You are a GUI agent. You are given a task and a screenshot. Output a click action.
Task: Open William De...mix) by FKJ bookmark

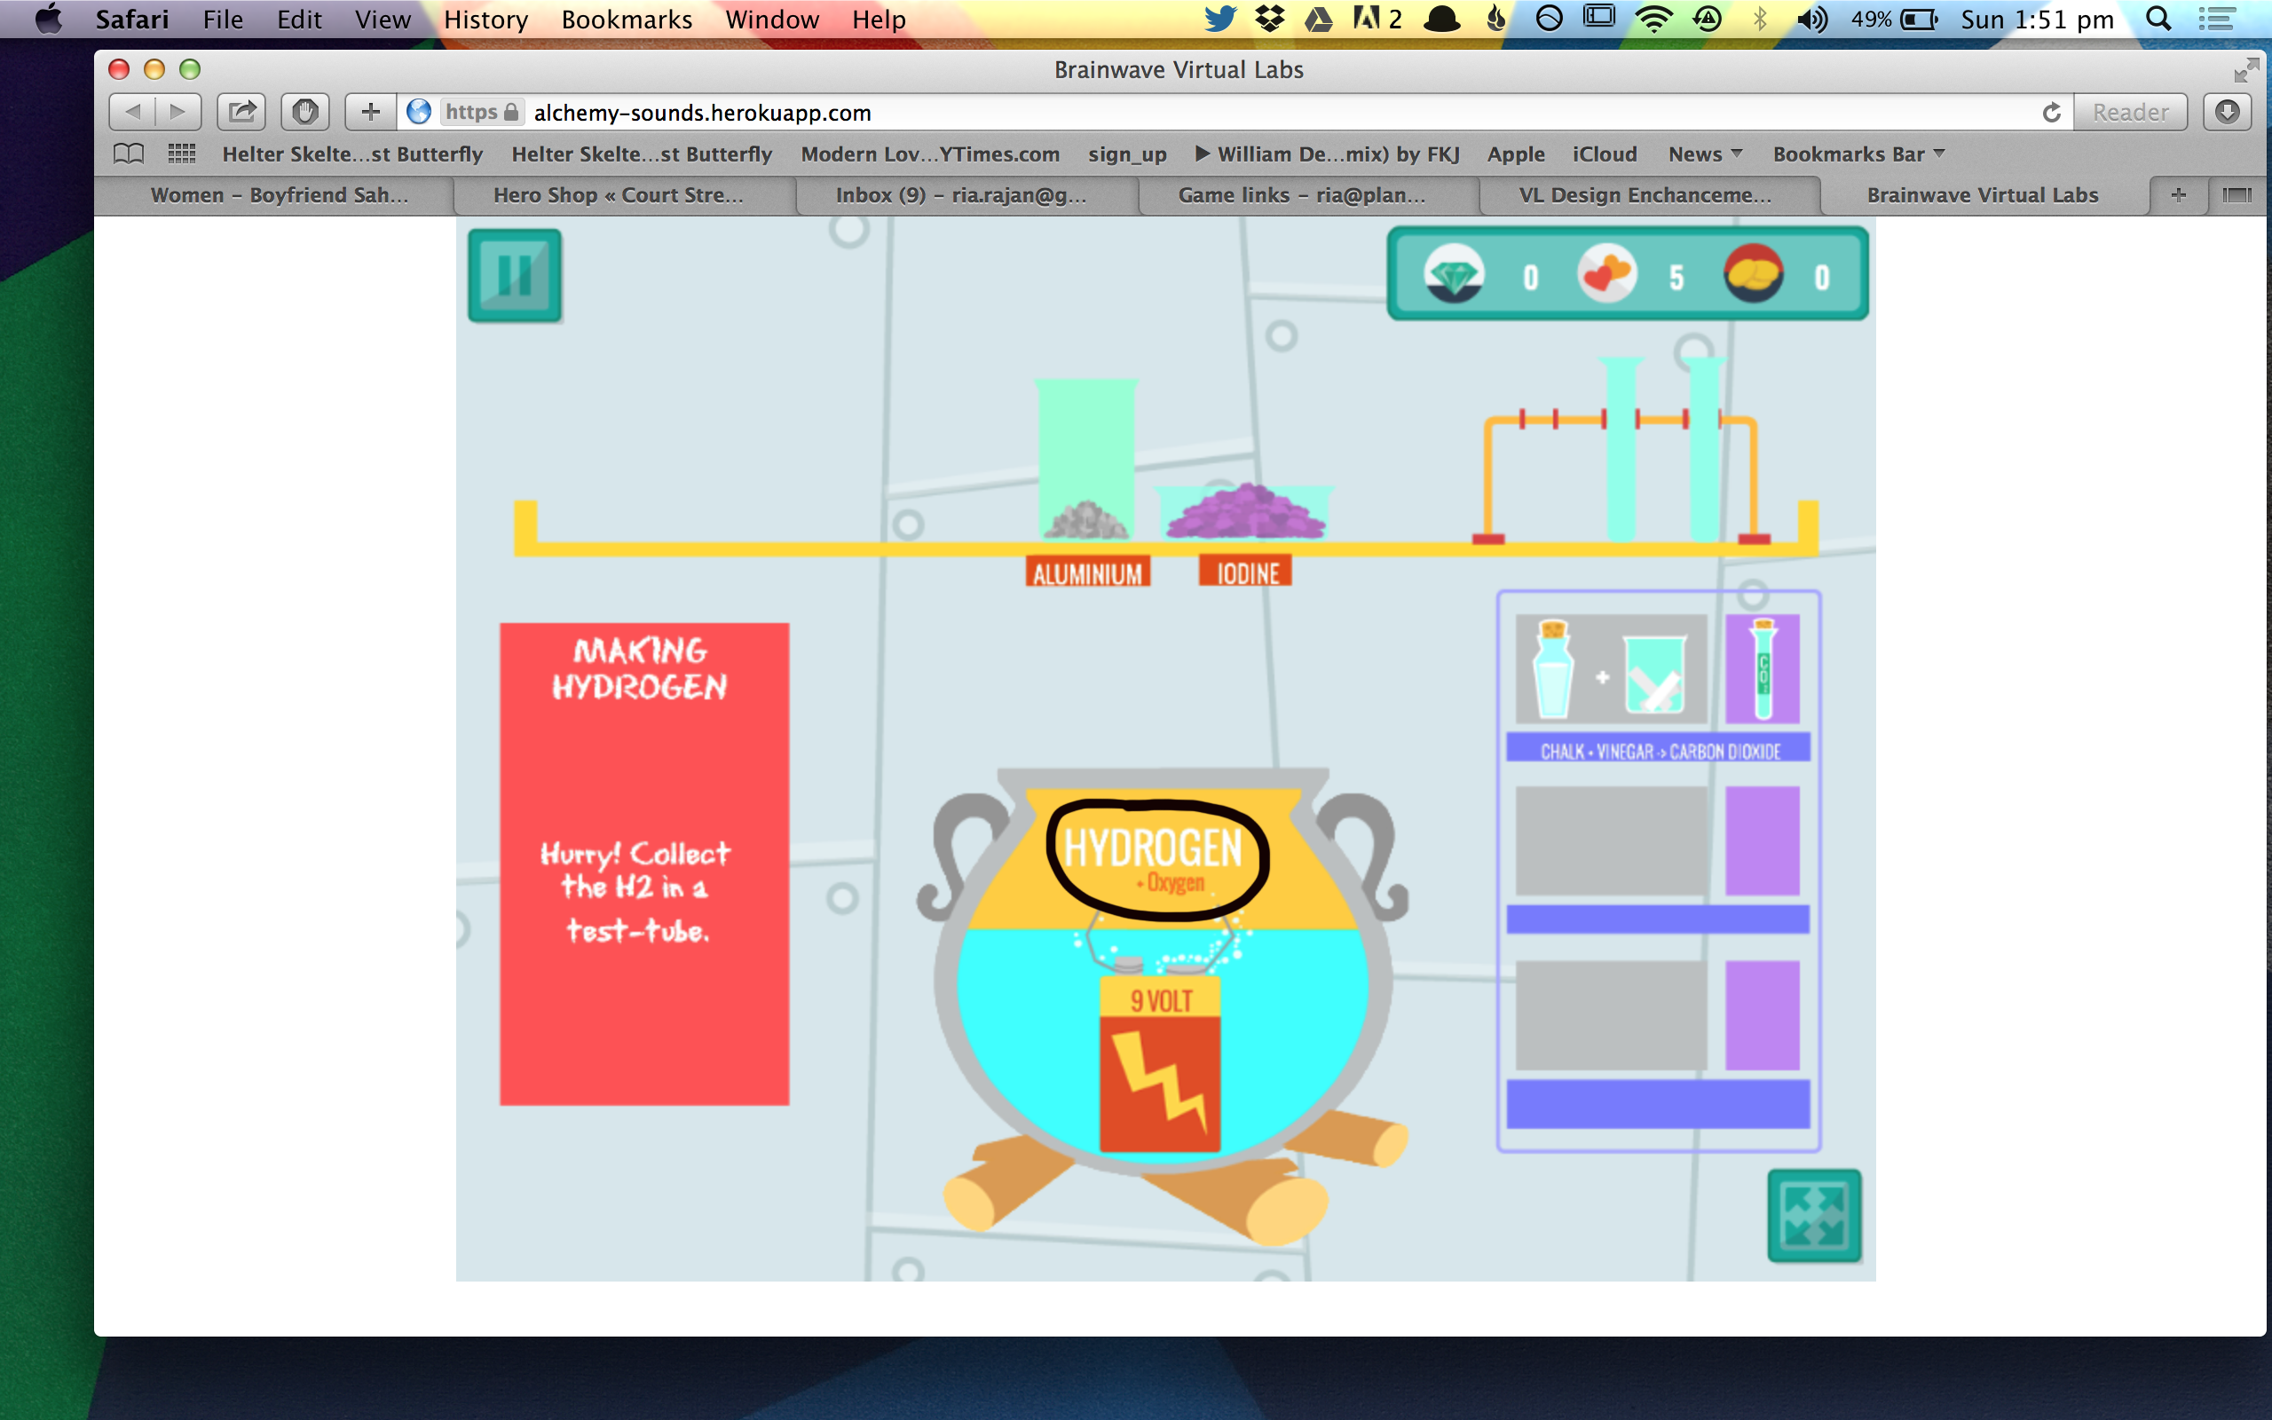tap(1327, 154)
